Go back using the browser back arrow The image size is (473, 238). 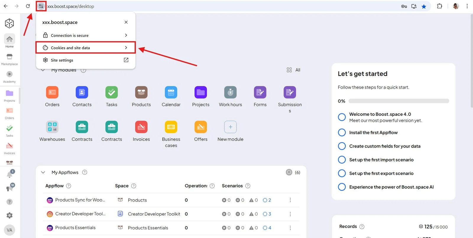click(6, 6)
